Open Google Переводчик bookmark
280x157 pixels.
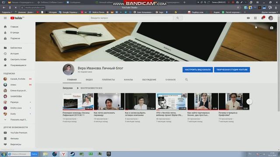pyautogui.click(x=69, y=12)
